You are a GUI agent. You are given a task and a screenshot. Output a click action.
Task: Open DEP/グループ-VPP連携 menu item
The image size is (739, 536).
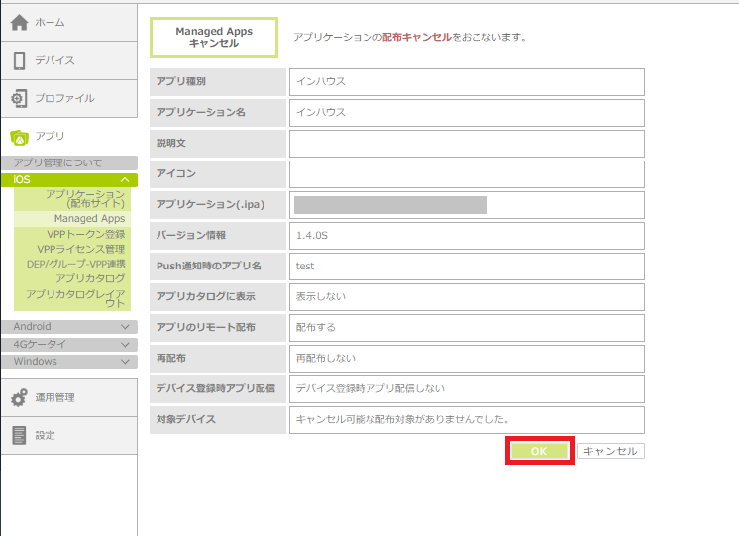(76, 264)
